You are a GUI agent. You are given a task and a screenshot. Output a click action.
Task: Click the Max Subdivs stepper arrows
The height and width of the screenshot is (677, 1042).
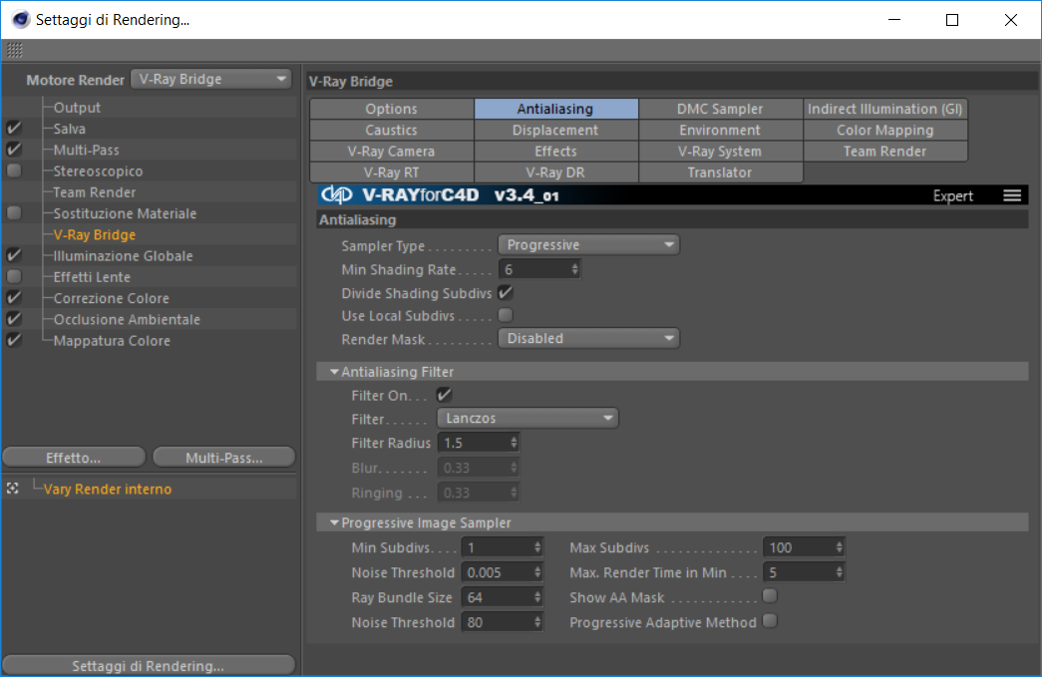point(840,547)
